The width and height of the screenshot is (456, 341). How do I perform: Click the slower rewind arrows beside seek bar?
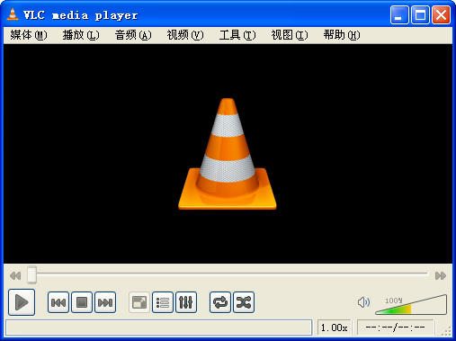15,275
